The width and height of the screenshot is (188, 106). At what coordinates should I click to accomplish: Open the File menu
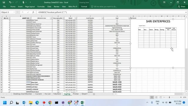[4, 6]
